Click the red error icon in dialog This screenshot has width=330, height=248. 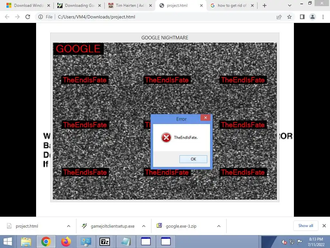[166, 138]
